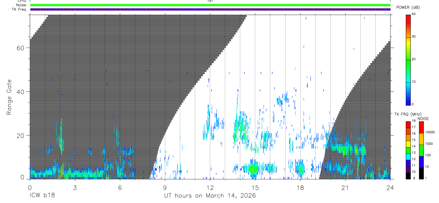Screen dimensions: 439x203
Task: Click the 18 hour tick label
Action: pyautogui.click(x=300, y=188)
